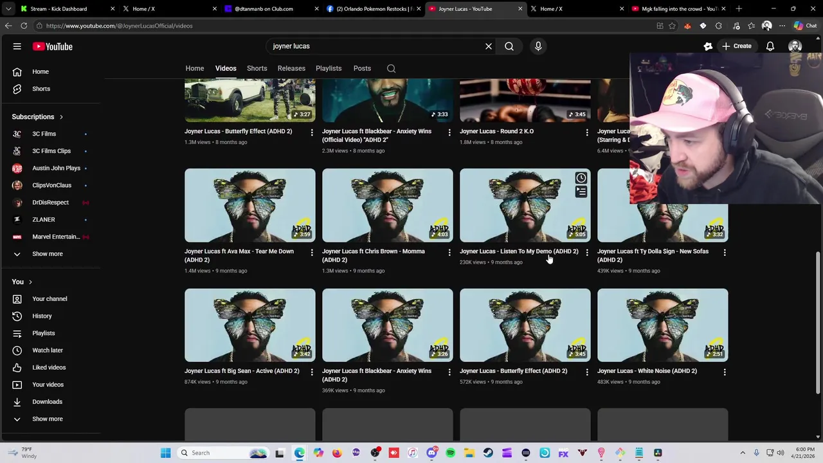The width and height of the screenshot is (823, 463).
Task: Open more options for Round 2 K.O video
Action: click(587, 132)
